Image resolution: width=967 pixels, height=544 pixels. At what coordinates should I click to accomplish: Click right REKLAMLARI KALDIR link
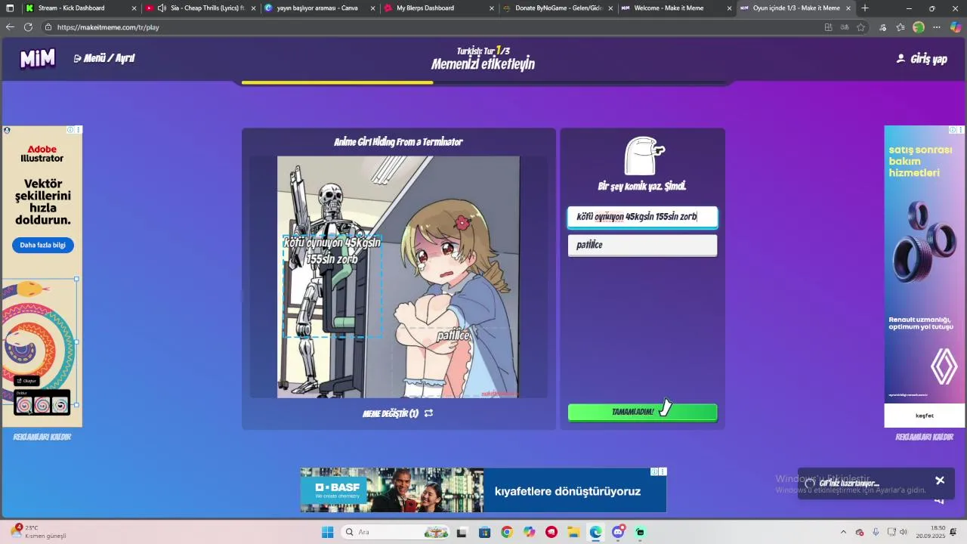tap(925, 437)
